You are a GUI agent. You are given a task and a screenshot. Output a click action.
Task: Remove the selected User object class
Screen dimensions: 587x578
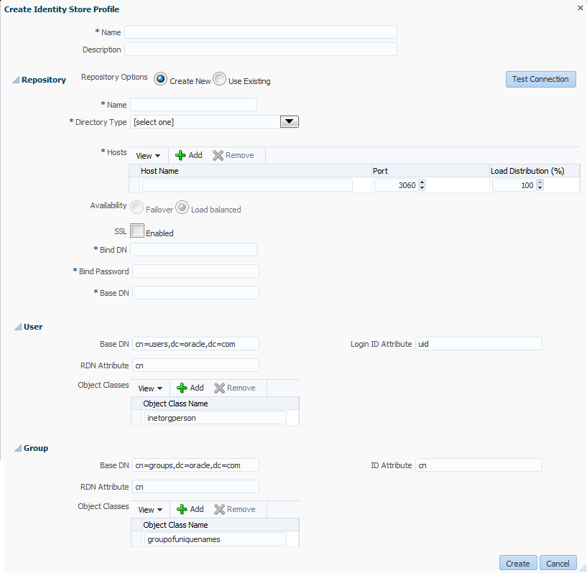(x=219, y=388)
